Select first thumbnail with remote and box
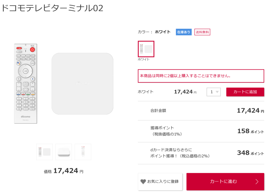The width and height of the screenshot is (276, 196). [x=44, y=152]
